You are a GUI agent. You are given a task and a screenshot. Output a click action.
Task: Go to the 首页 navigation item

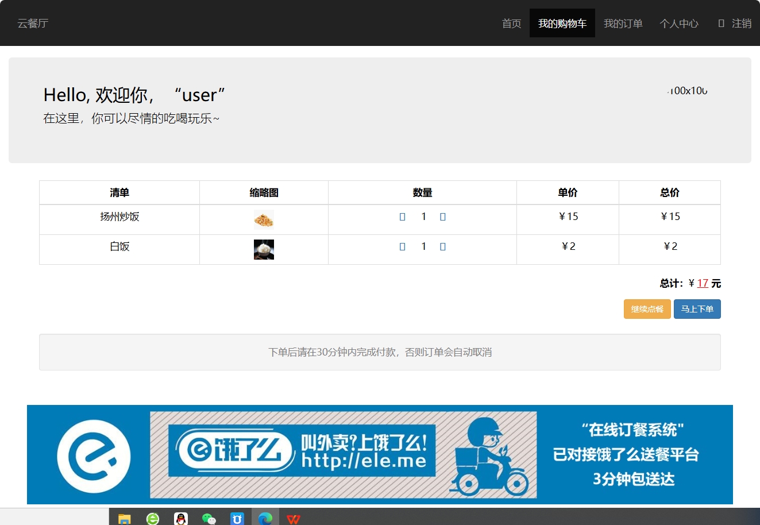coord(511,23)
